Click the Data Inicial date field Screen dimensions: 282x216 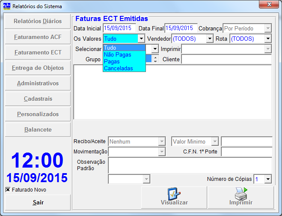click(119, 28)
